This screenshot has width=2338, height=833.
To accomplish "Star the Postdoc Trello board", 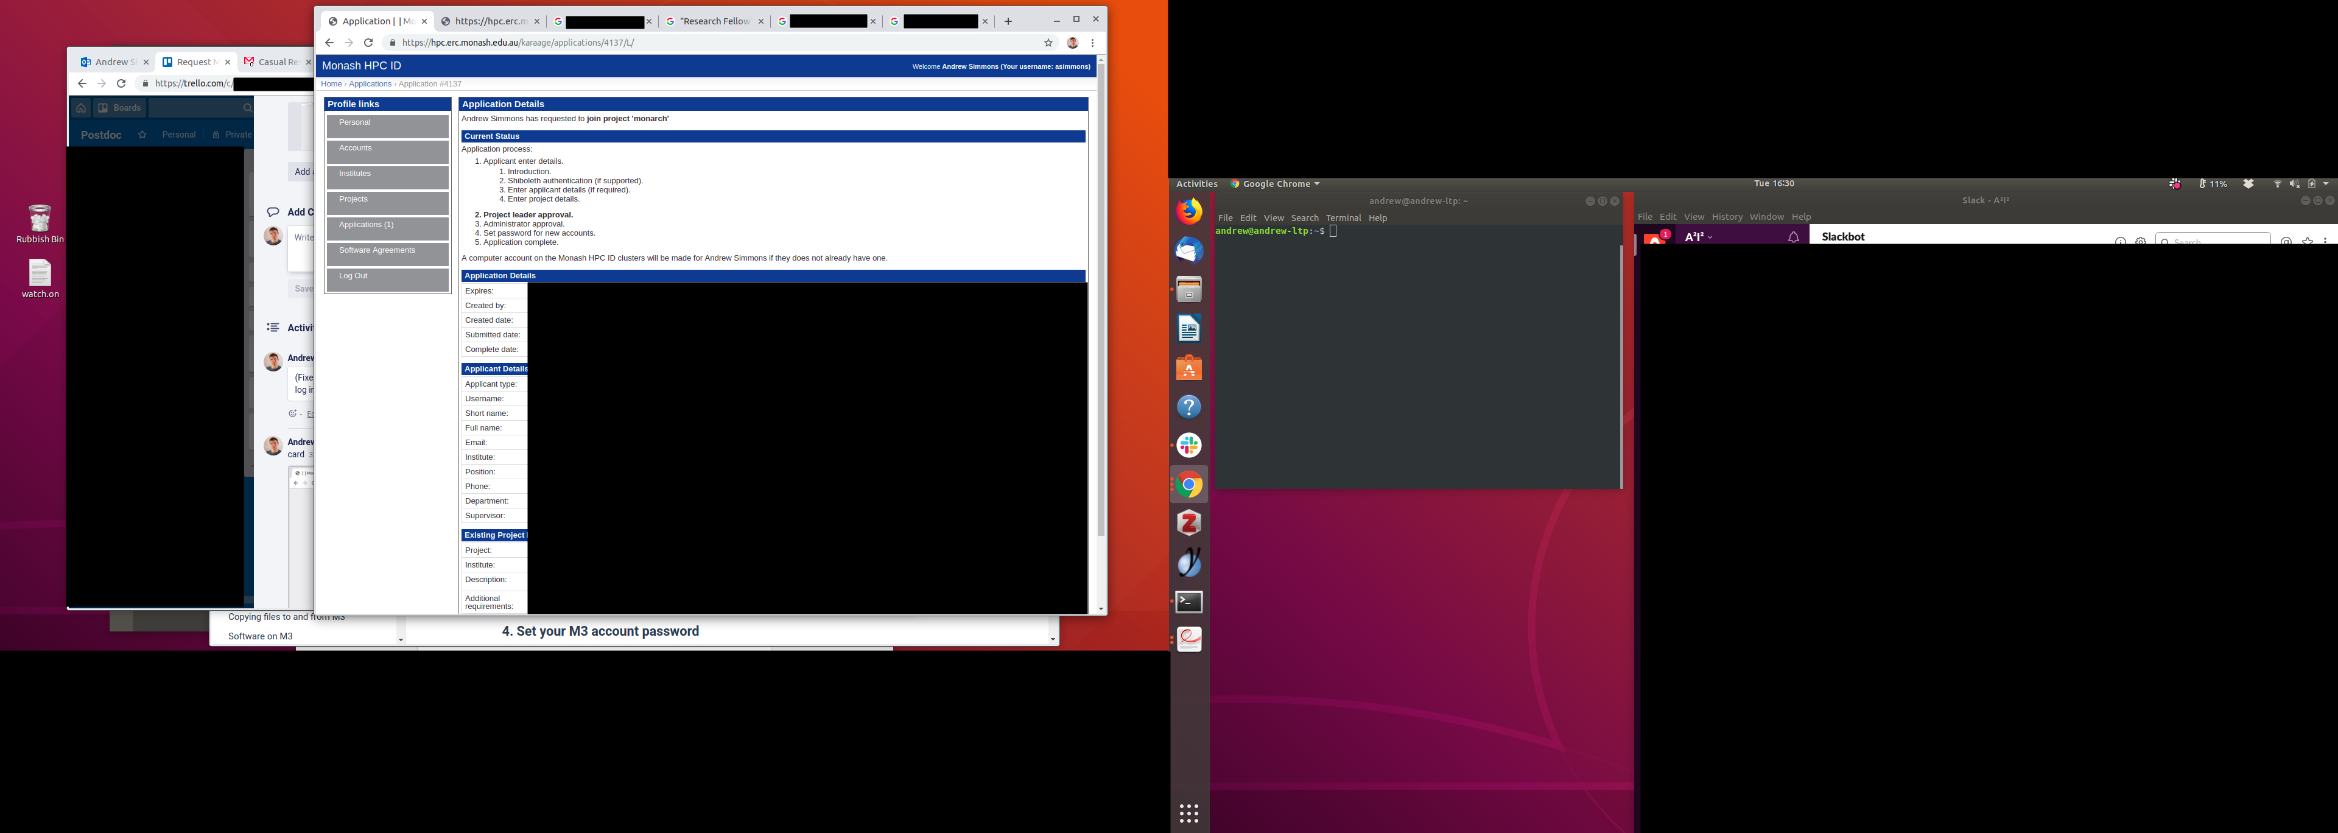I will pos(142,135).
